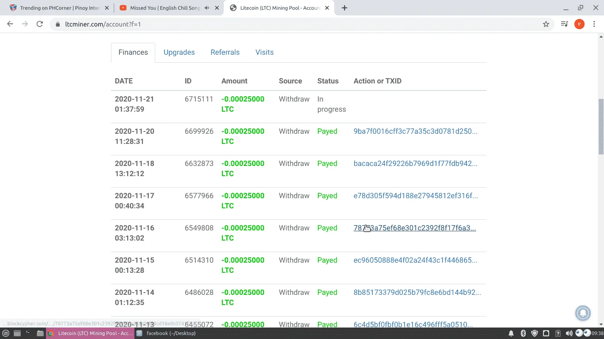Switch to Missed You YouTube tab
Image resolution: width=604 pixels, height=339 pixels.
coord(168,8)
